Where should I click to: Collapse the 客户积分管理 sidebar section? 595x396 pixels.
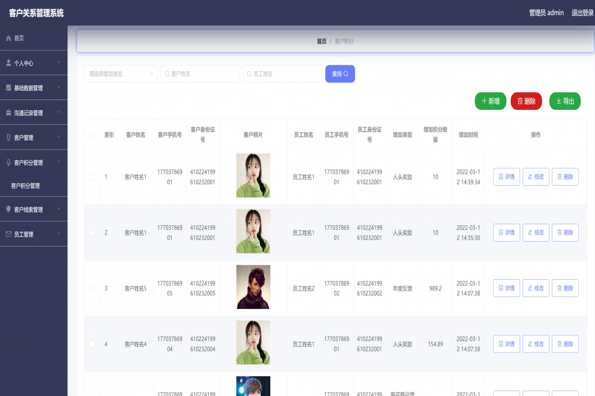pyautogui.click(x=35, y=161)
